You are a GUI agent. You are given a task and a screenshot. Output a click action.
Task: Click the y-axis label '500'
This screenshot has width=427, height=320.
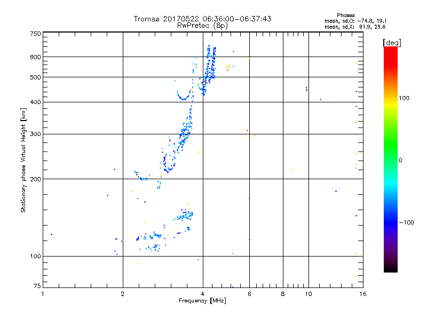[x=36, y=77]
